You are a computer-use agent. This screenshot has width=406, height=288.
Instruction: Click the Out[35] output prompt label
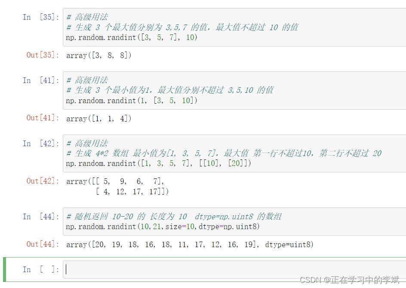43,55
